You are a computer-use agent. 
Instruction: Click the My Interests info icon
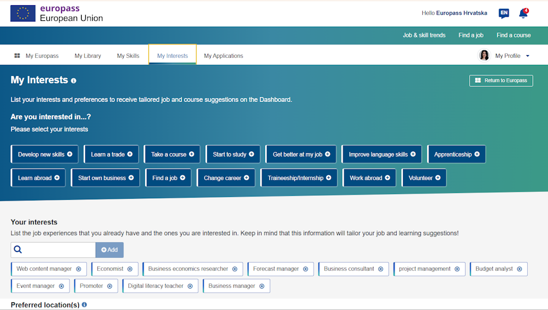[74, 81]
